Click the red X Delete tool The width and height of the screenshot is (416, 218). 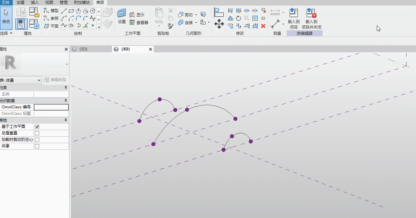pos(263,26)
